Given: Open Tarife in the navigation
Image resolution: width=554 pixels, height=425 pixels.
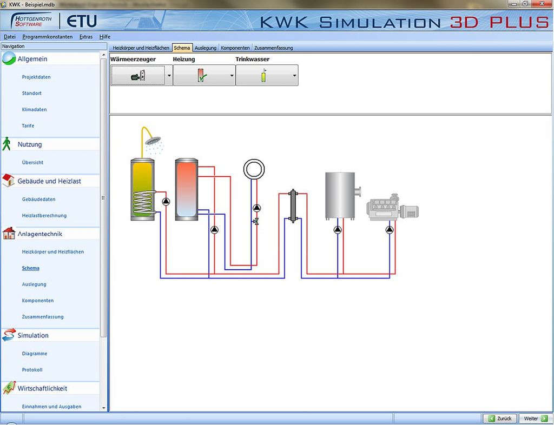Looking at the screenshot, I should (x=28, y=125).
